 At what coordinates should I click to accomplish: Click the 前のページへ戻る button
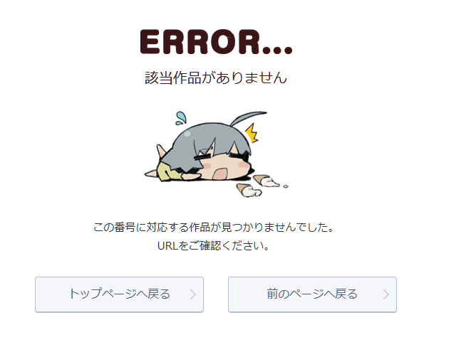312,294
